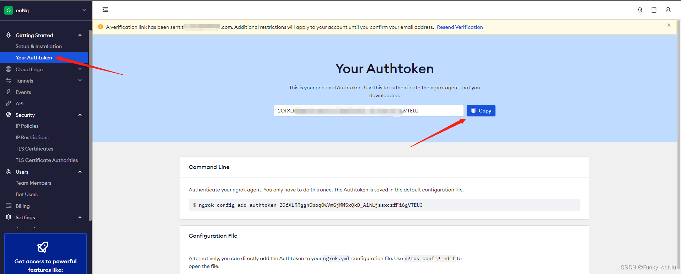Open TLS Certificates page
681x274 pixels.
tap(34, 149)
